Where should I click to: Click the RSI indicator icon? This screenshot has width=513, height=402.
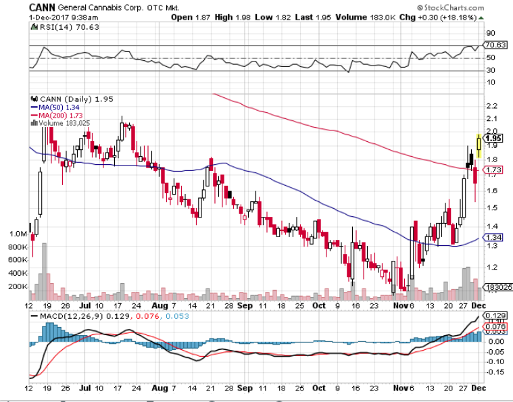[32, 27]
